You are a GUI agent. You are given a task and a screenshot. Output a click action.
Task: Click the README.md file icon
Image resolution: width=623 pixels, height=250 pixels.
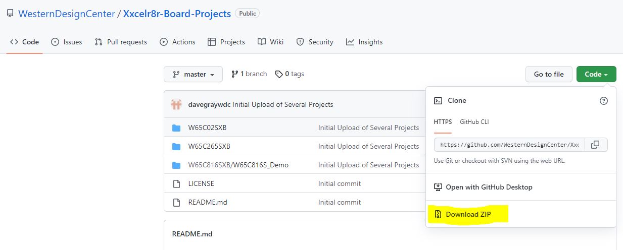click(176, 202)
